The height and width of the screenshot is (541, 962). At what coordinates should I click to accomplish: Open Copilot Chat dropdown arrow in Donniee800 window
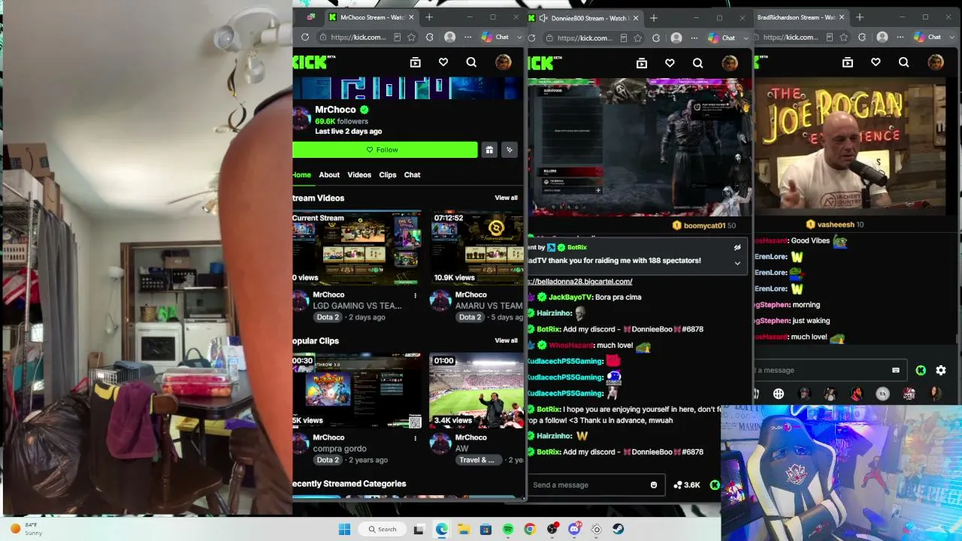(746, 38)
